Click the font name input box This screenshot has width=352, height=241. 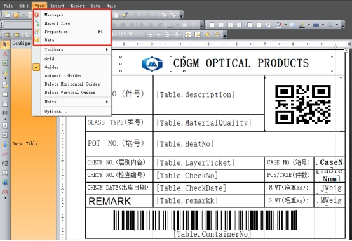(18, 25)
